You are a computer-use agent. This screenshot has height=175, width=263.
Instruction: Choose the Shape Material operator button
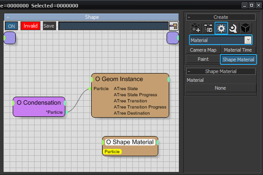click(238, 59)
